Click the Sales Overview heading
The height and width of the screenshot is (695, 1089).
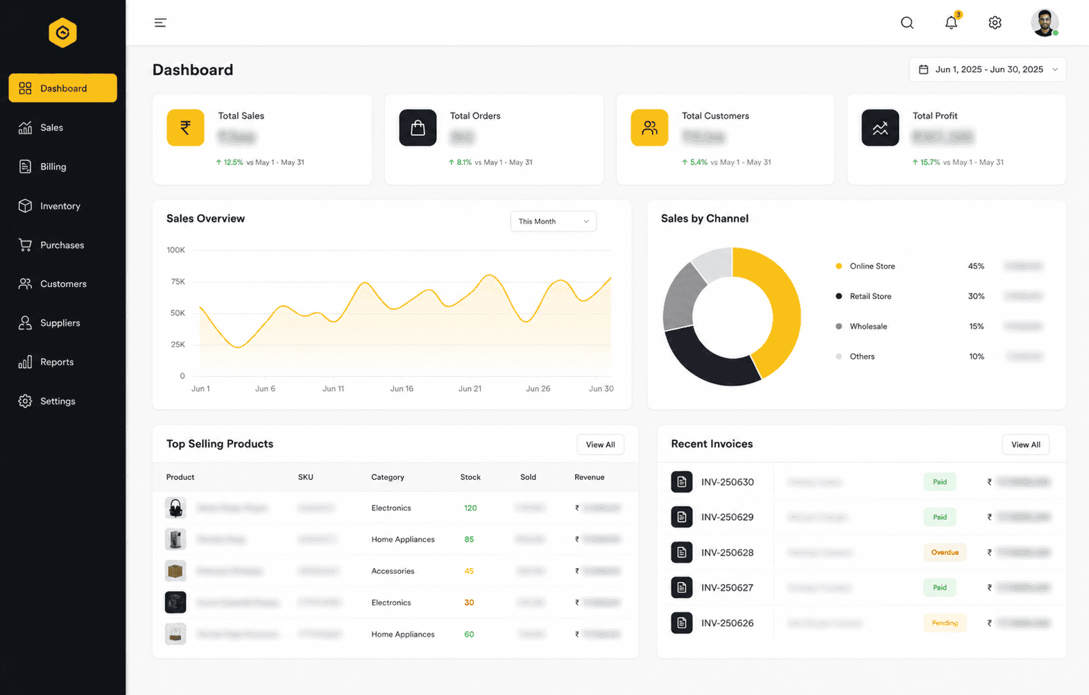205,218
